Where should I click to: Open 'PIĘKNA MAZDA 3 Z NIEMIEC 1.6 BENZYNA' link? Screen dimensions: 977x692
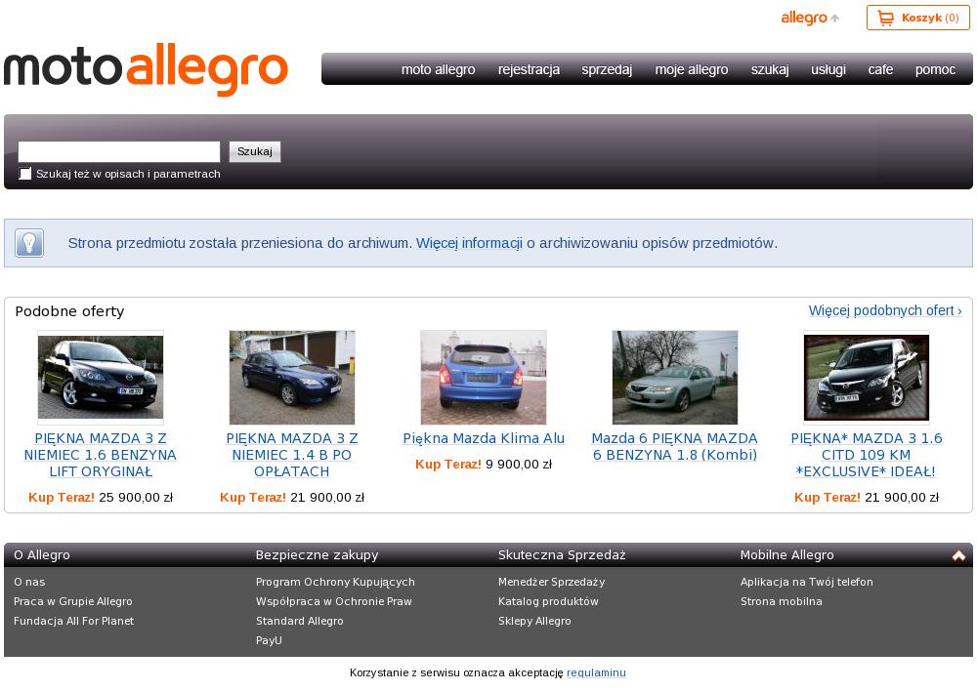[x=101, y=455]
